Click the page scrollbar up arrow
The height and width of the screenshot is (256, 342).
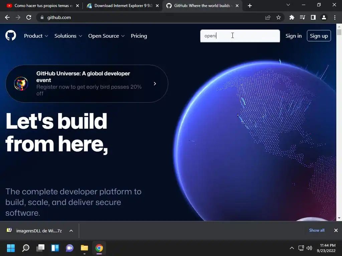point(339,26)
